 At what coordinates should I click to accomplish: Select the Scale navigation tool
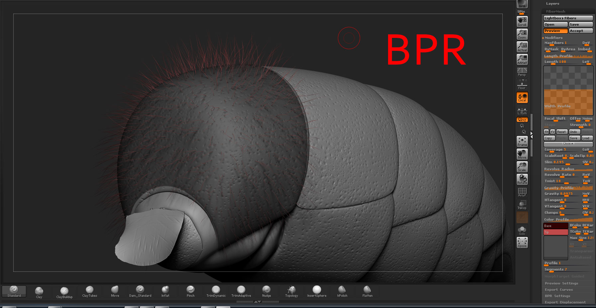522,167
